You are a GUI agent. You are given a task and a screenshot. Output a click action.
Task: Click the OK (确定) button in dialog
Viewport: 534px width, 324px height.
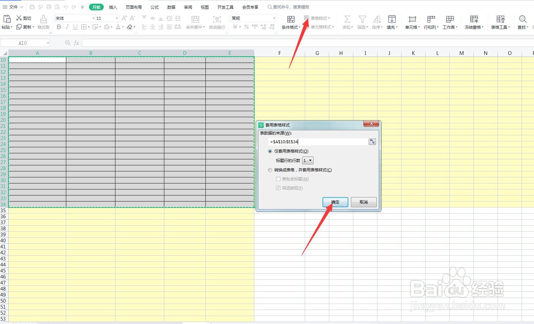click(335, 202)
